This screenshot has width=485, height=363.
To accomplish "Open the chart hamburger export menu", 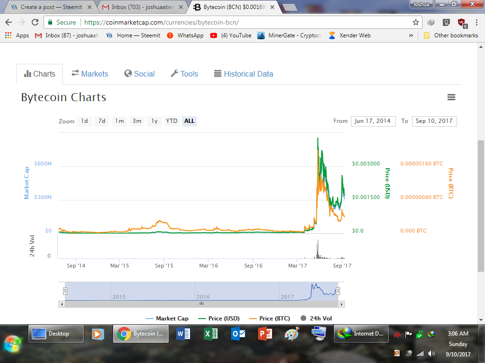I will tap(451, 97).
